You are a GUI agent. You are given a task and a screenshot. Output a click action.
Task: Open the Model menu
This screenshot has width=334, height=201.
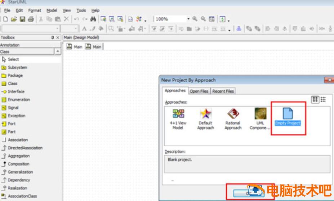click(x=52, y=10)
